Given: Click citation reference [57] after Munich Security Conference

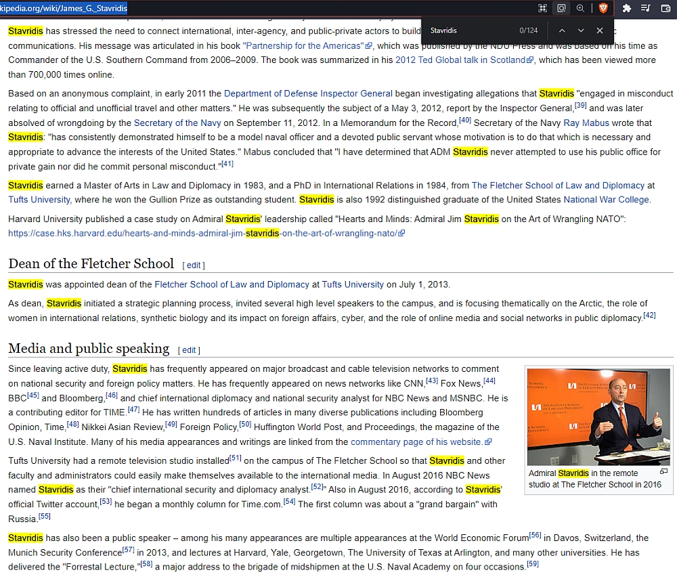Looking at the screenshot, I should pyautogui.click(x=128, y=550).
